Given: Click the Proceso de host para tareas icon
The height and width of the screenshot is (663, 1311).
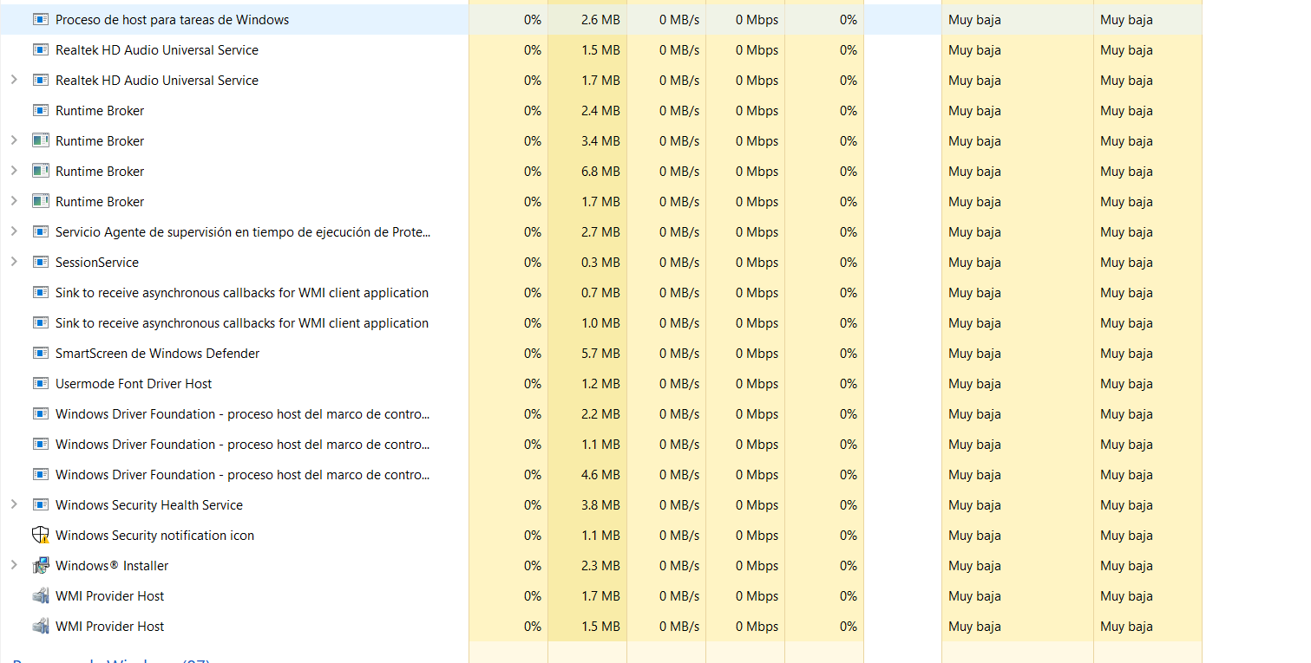Looking at the screenshot, I should (x=40, y=19).
